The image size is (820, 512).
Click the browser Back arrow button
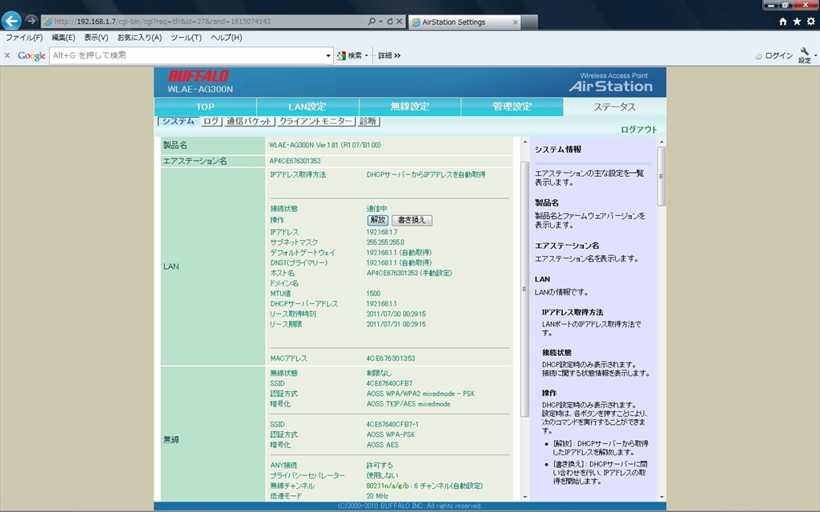pyautogui.click(x=11, y=21)
